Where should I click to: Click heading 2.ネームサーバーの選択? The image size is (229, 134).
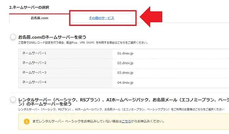click(29, 7)
